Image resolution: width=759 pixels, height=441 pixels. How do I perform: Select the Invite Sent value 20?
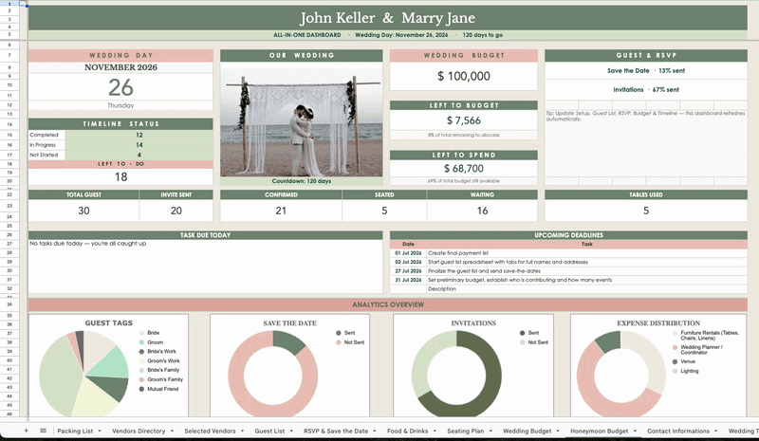[176, 211]
